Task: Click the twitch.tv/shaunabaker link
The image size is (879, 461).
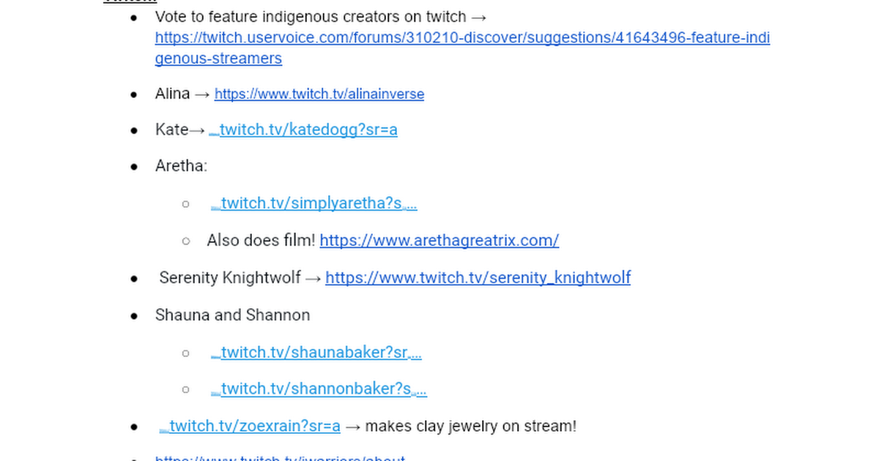Action: pyautogui.click(x=320, y=353)
